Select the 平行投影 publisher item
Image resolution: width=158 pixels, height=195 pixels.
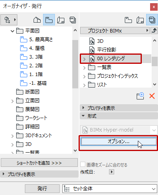103,50
